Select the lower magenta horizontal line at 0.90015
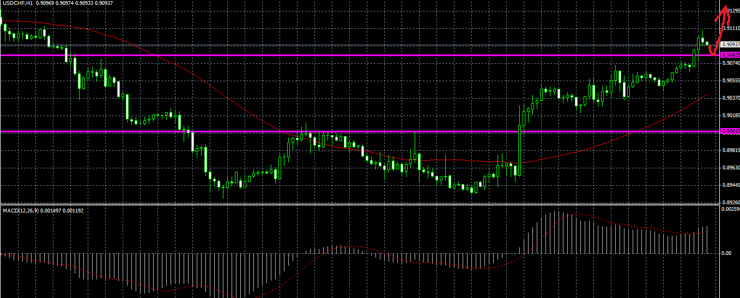Viewport: 740px width, 298px height. tap(360, 131)
